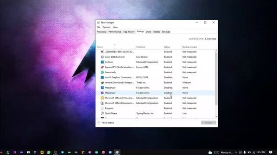Collapse with the Fewer details button
The width and height of the screenshot is (277, 155).
tap(106, 123)
